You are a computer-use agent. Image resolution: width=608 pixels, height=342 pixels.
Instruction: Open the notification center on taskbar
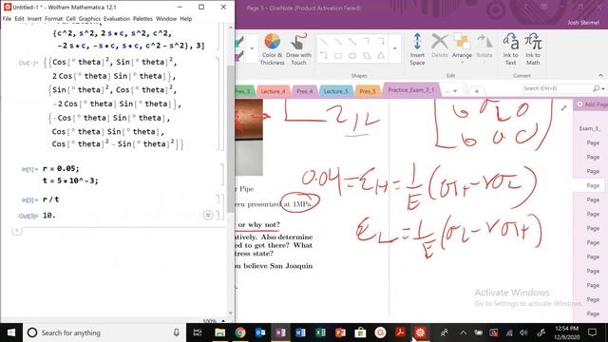[592, 332]
